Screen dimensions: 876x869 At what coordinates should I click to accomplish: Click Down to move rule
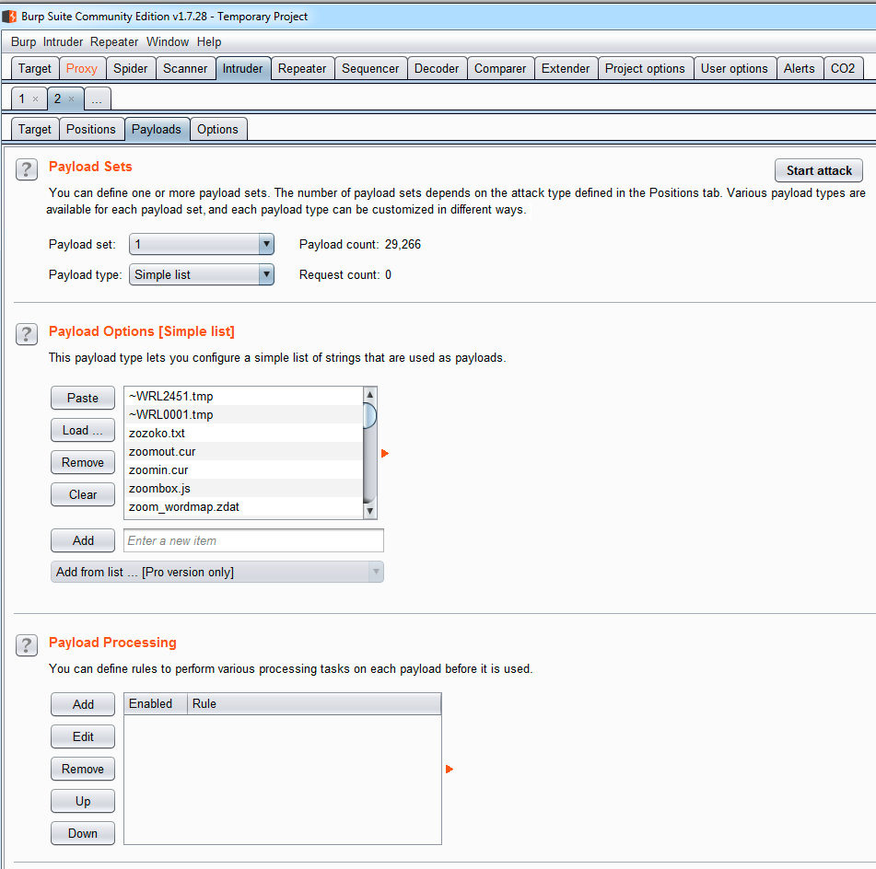click(83, 833)
